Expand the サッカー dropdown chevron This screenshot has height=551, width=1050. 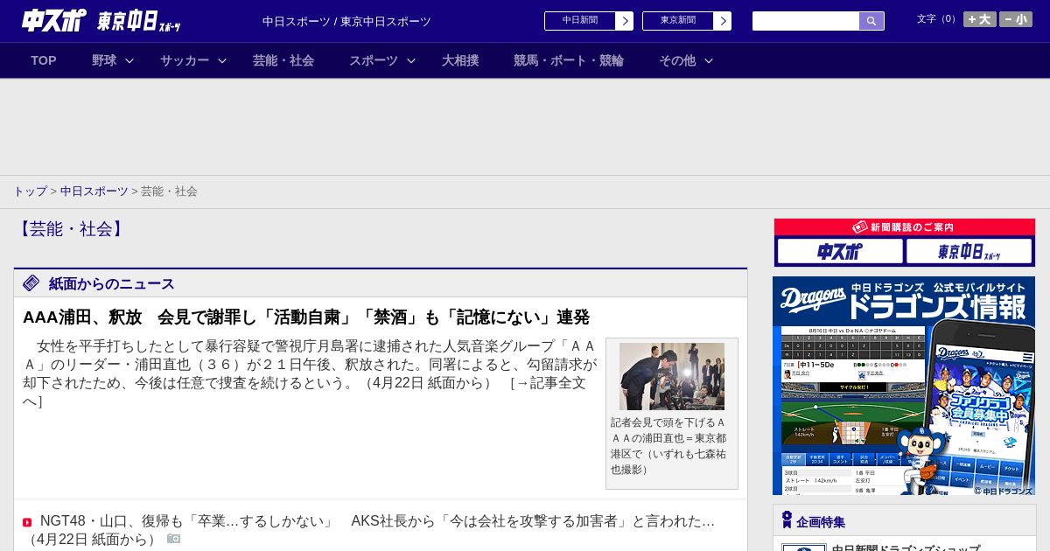[x=222, y=60]
